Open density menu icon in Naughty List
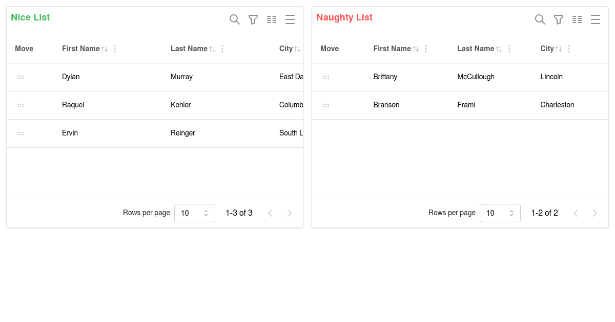The height and width of the screenshot is (322, 615). [596, 19]
